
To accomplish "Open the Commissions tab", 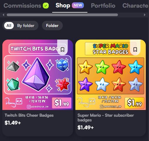I will tap(22, 6).
